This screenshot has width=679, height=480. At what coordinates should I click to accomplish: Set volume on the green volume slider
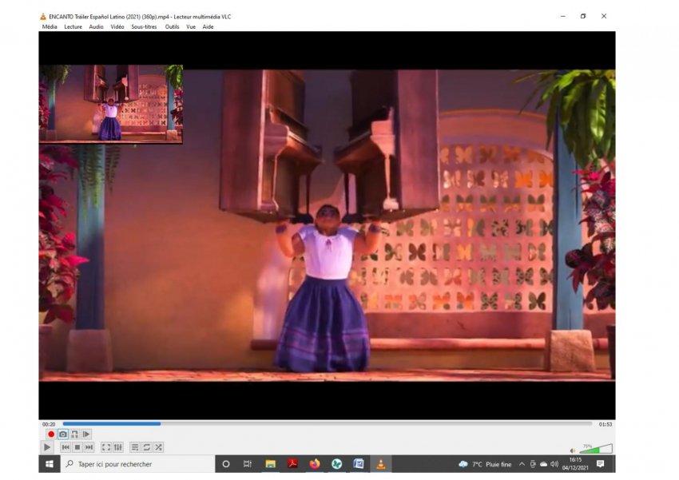point(596,448)
